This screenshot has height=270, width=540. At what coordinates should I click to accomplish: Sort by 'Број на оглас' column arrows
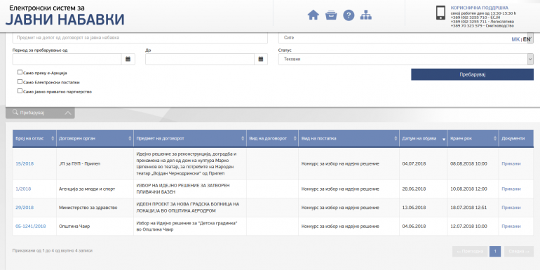pos(53,138)
